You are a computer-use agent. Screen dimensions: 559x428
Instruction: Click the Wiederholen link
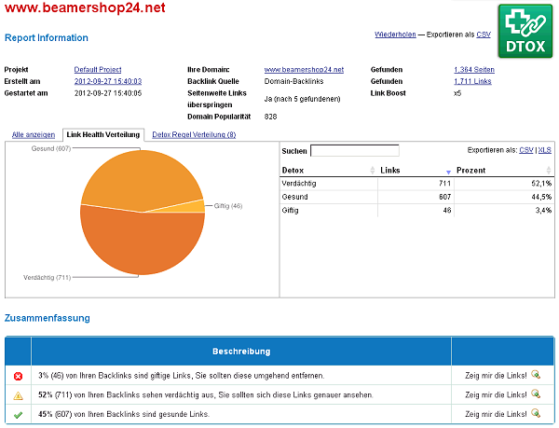(x=395, y=35)
